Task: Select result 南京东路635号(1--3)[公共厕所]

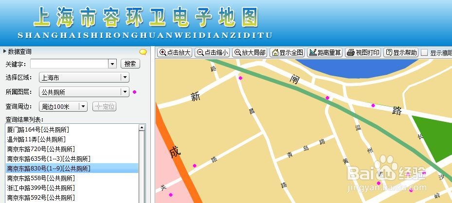Action: click(x=72, y=159)
